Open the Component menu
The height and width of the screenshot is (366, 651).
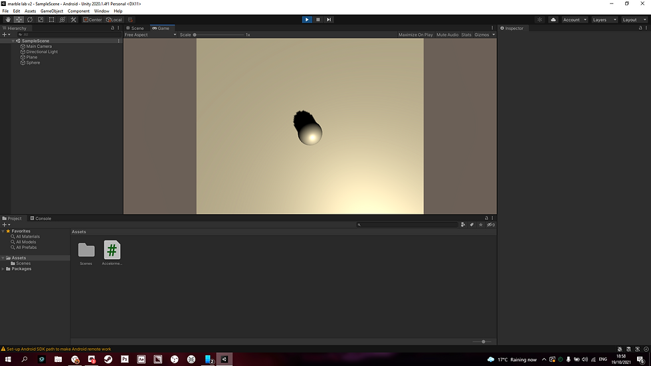click(x=78, y=11)
